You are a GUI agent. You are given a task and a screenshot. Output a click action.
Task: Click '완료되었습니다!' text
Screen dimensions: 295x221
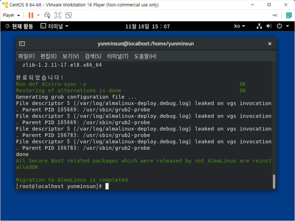click(x=40, y=77)
